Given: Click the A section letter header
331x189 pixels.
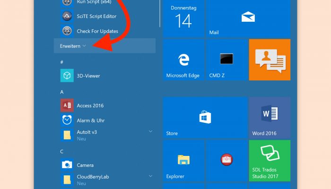Looking at the screenshot, I should (x=62, y=92).
